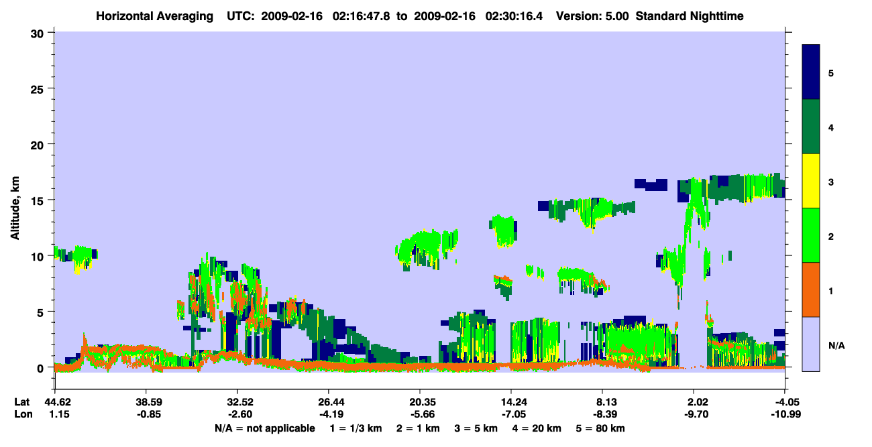This screenshot has width=872, height=447.
Task: Click legend entry '5 = 80 km'
Action: (x=601, y=428)
